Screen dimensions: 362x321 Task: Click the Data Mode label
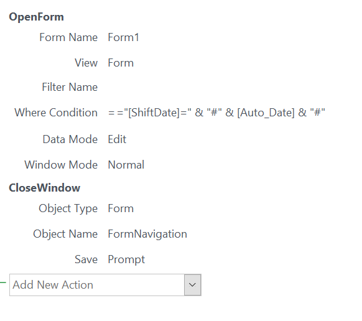[x=70, y=139]
